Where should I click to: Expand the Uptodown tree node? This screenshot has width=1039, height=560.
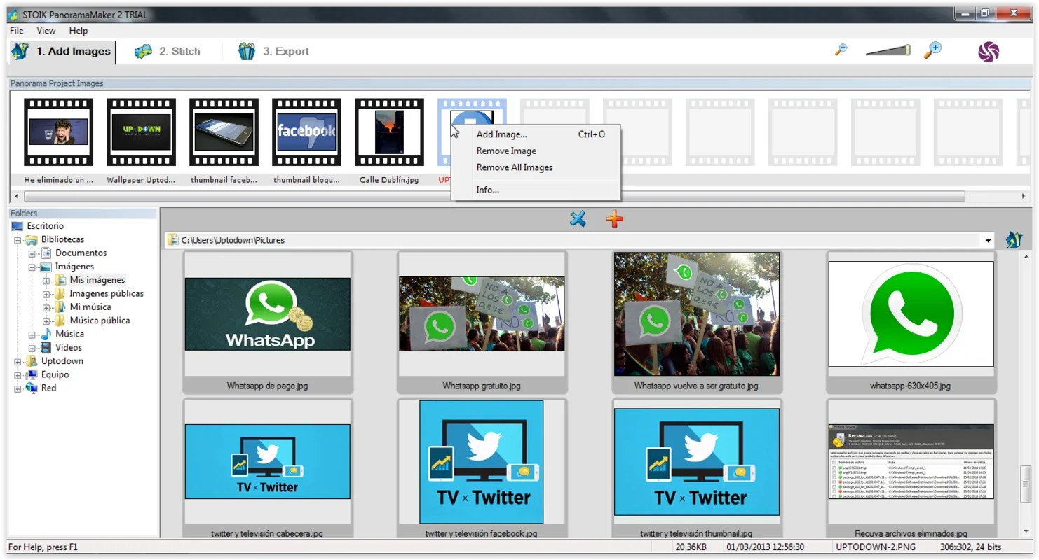(18, 361)
